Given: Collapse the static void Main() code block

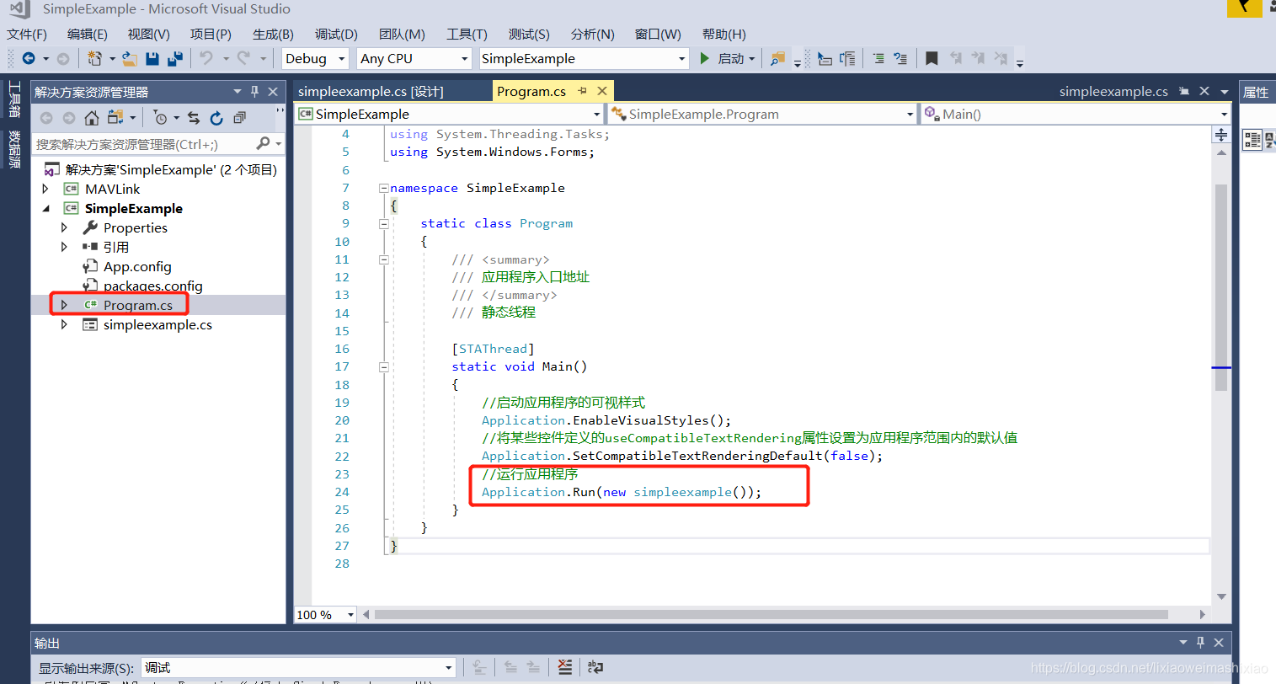Looking at the screenshot, I should pos(383,366).
